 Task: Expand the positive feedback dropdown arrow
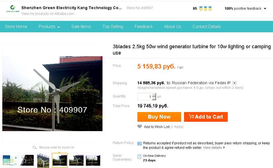265,9
